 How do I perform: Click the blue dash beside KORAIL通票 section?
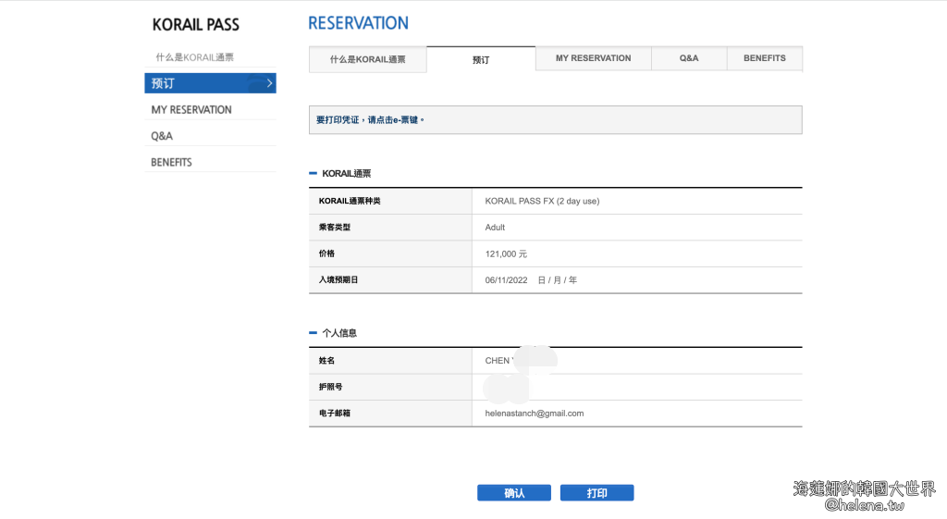click(x=313, y=173)
